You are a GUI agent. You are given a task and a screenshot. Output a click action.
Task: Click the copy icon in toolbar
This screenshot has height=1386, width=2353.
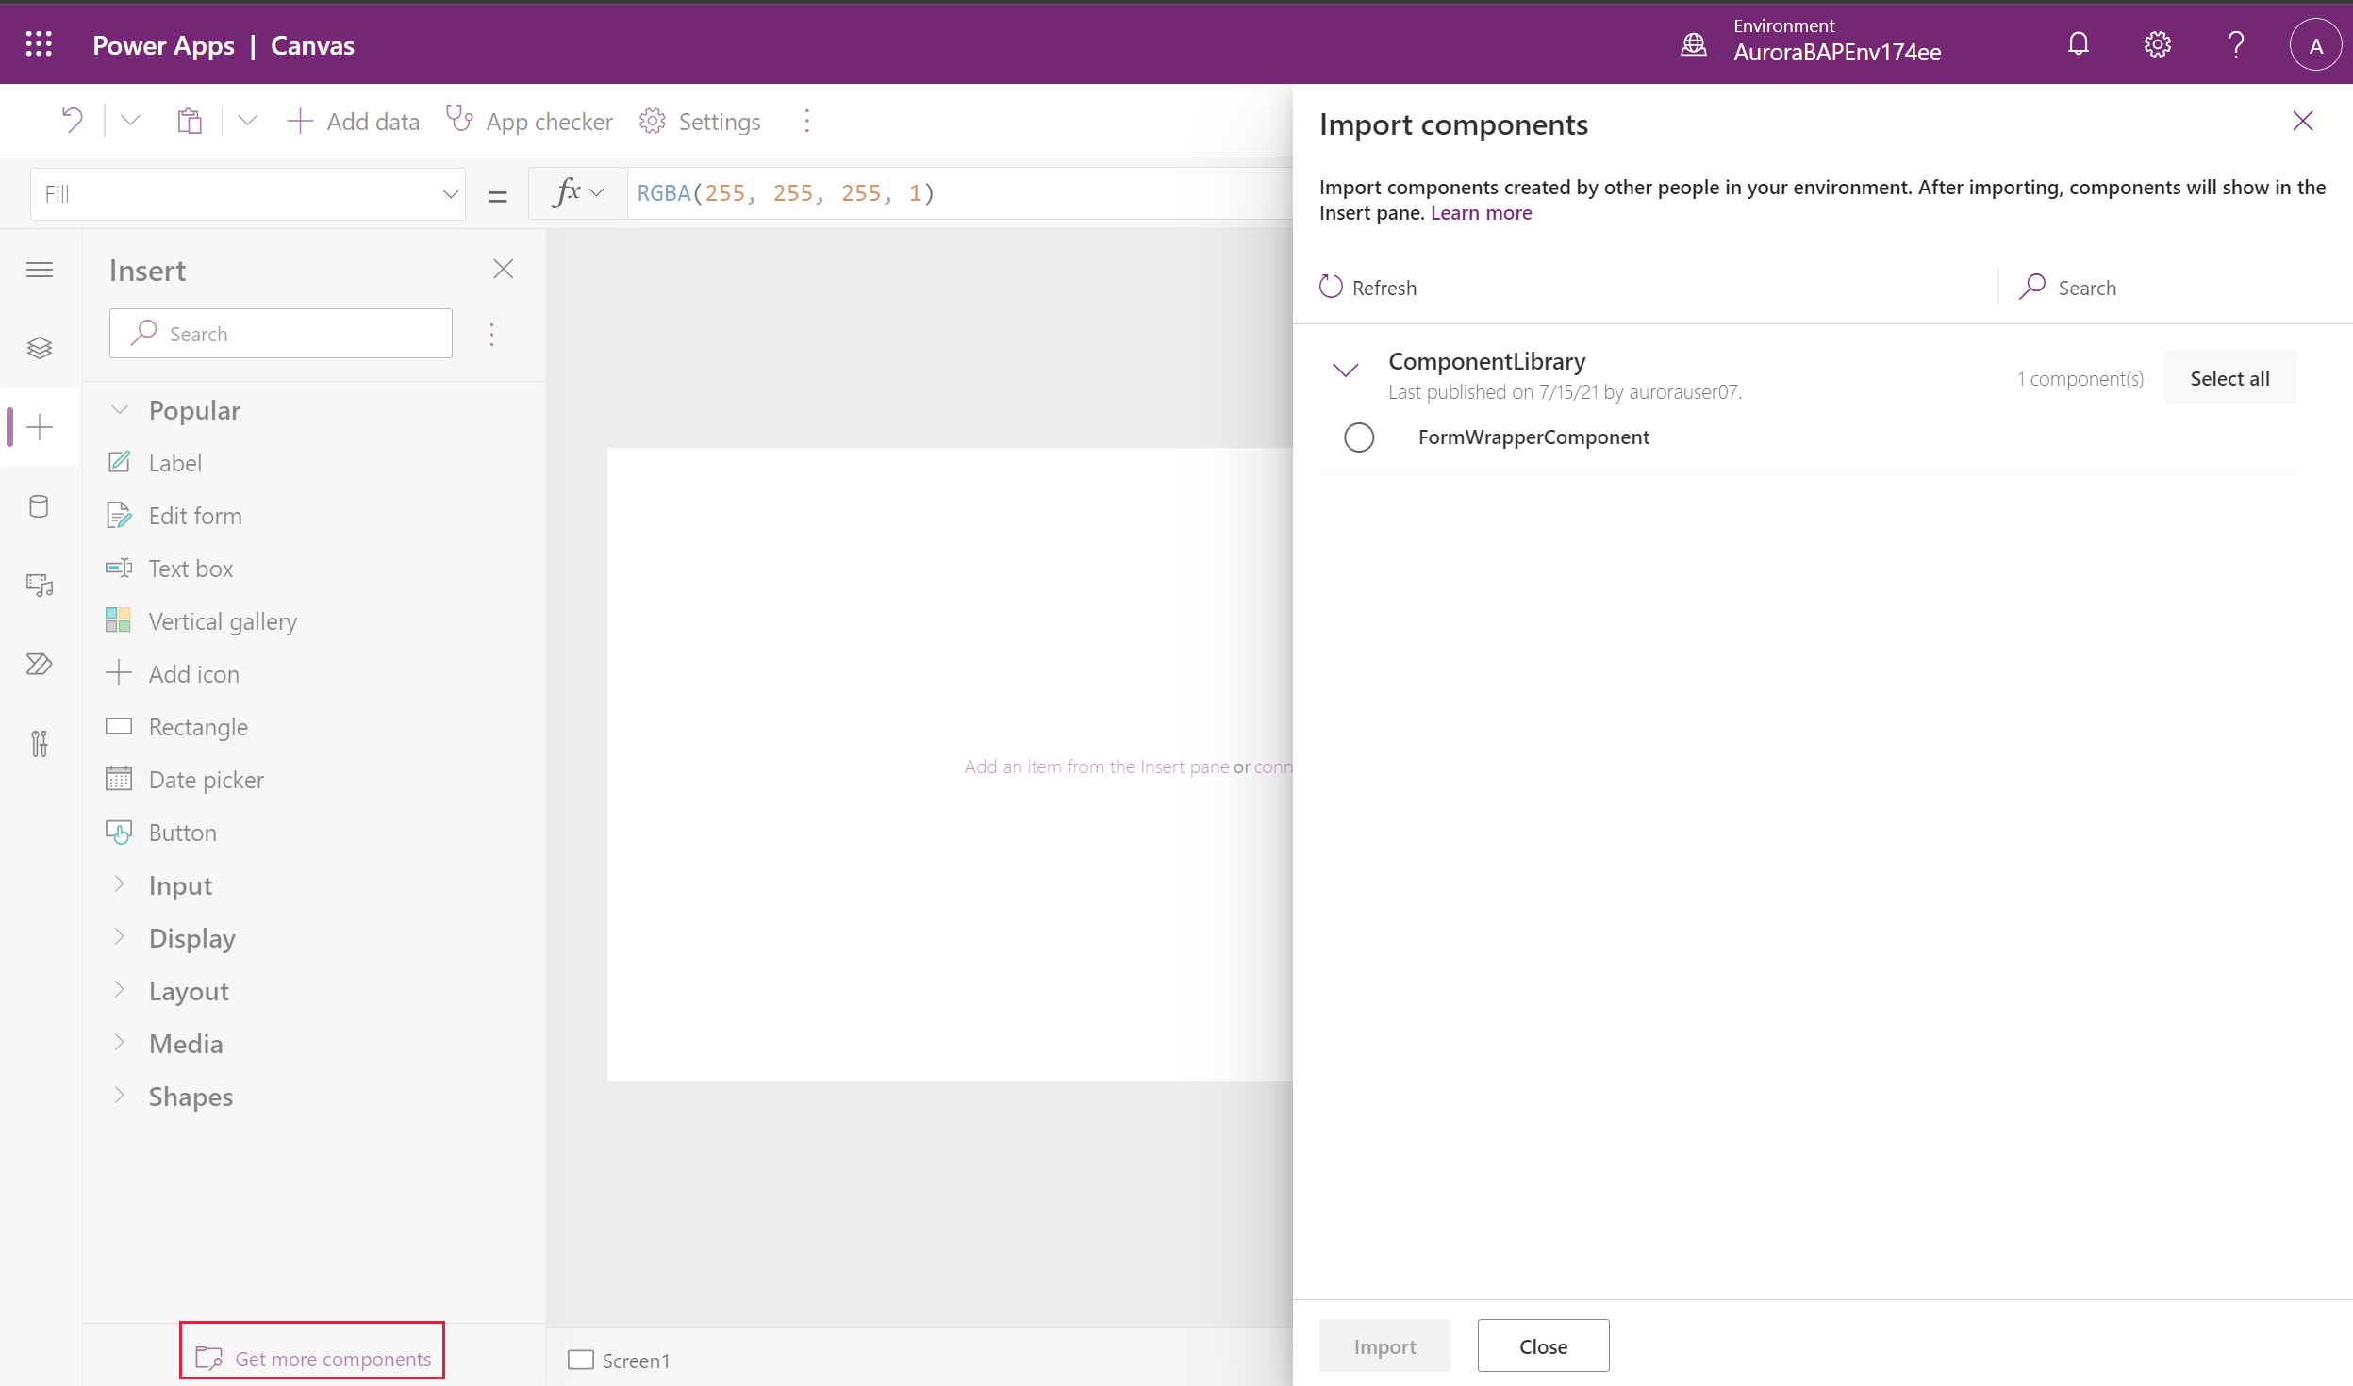click(191, 121)
